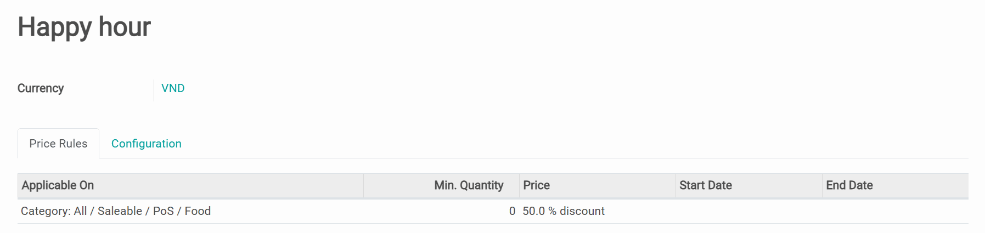Click the 50.0 % discount cell

[563, 211]
